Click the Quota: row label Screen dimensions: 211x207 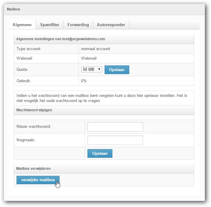(x=22, y=69)
